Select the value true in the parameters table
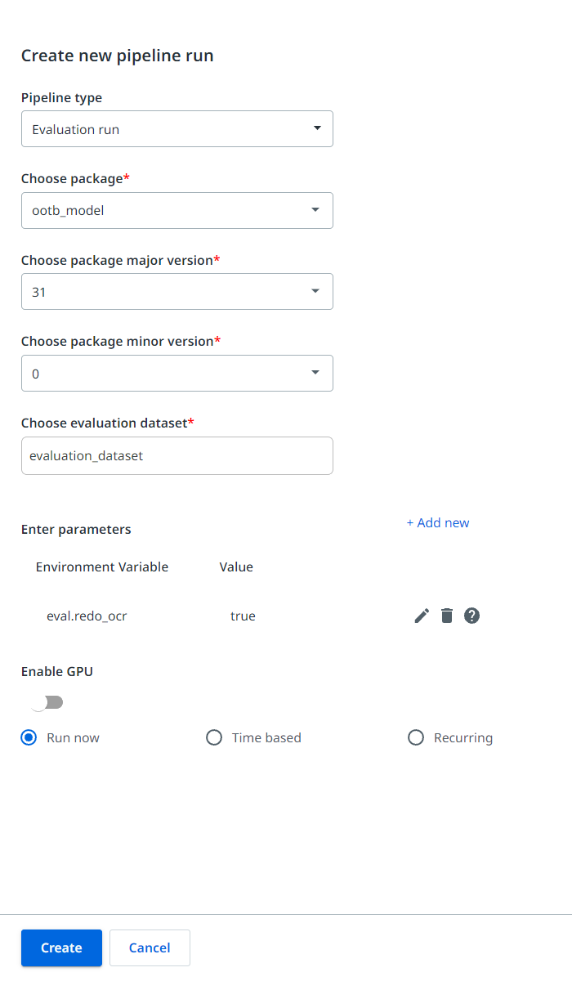The image size is (572, 981). pyautogui.click(x=243, y=616)
